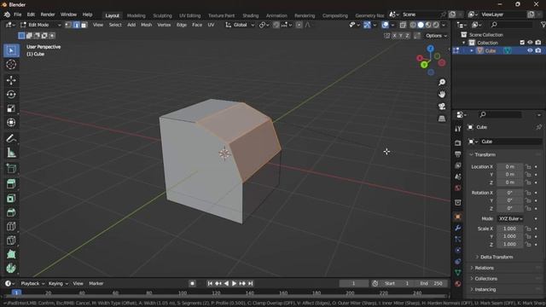This screenshot has width=546, height=307.
Task: Click Marker in the timeline header
Action: 96,283
